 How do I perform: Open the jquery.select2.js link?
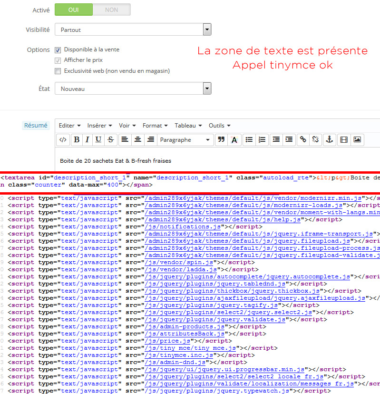coord(228,312)
